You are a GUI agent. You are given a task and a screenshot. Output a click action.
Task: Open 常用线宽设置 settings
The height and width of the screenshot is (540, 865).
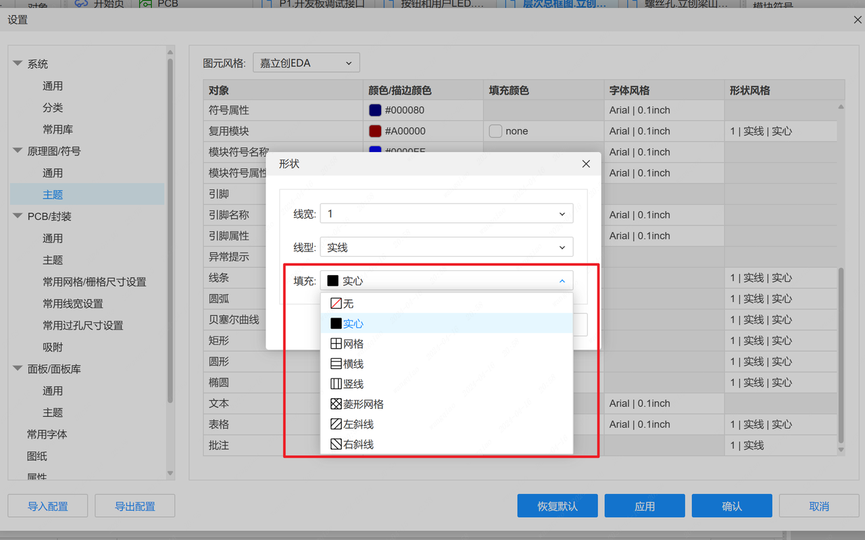point(73,303)
